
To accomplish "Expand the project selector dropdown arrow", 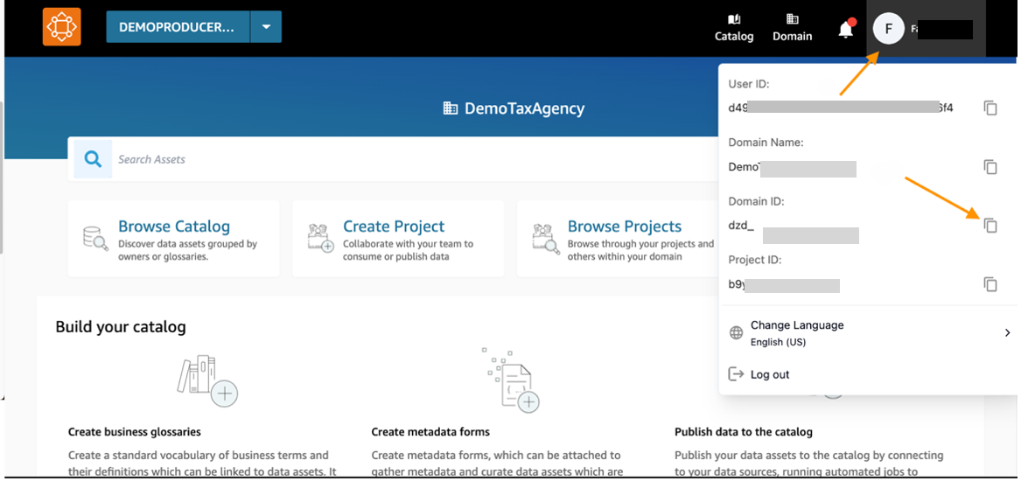I will coord(266,27).
